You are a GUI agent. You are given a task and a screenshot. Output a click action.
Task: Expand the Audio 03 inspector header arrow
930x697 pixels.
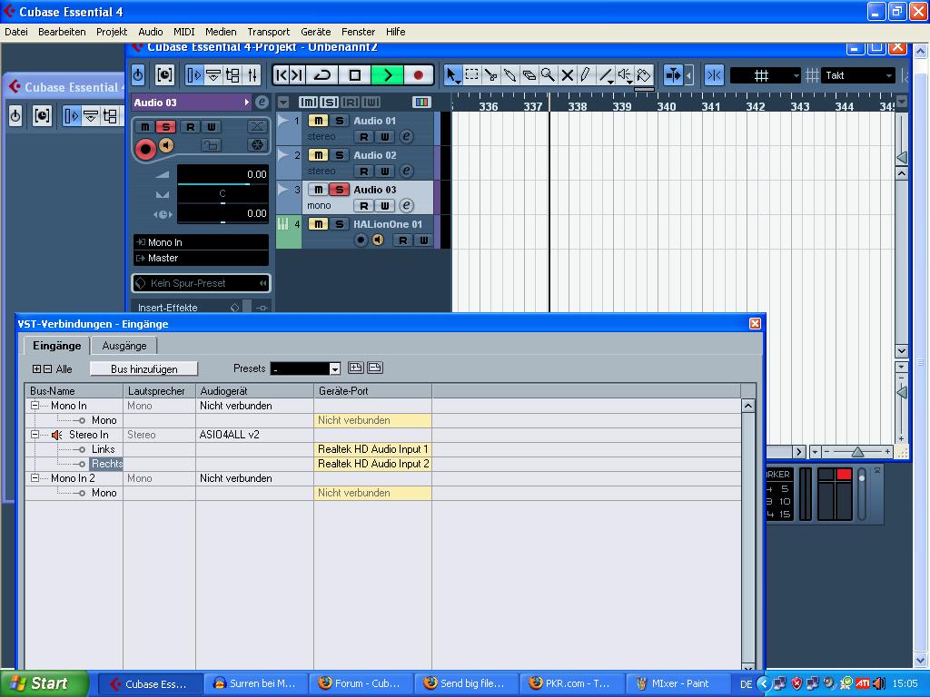coord(247,103)
